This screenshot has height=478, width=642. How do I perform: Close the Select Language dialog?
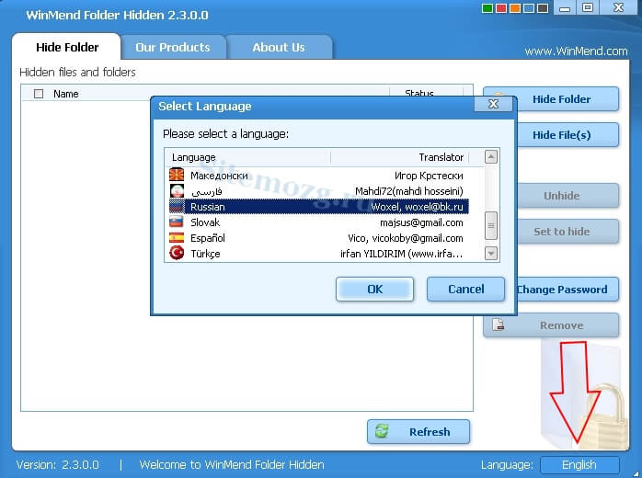(x=493, y=104)
